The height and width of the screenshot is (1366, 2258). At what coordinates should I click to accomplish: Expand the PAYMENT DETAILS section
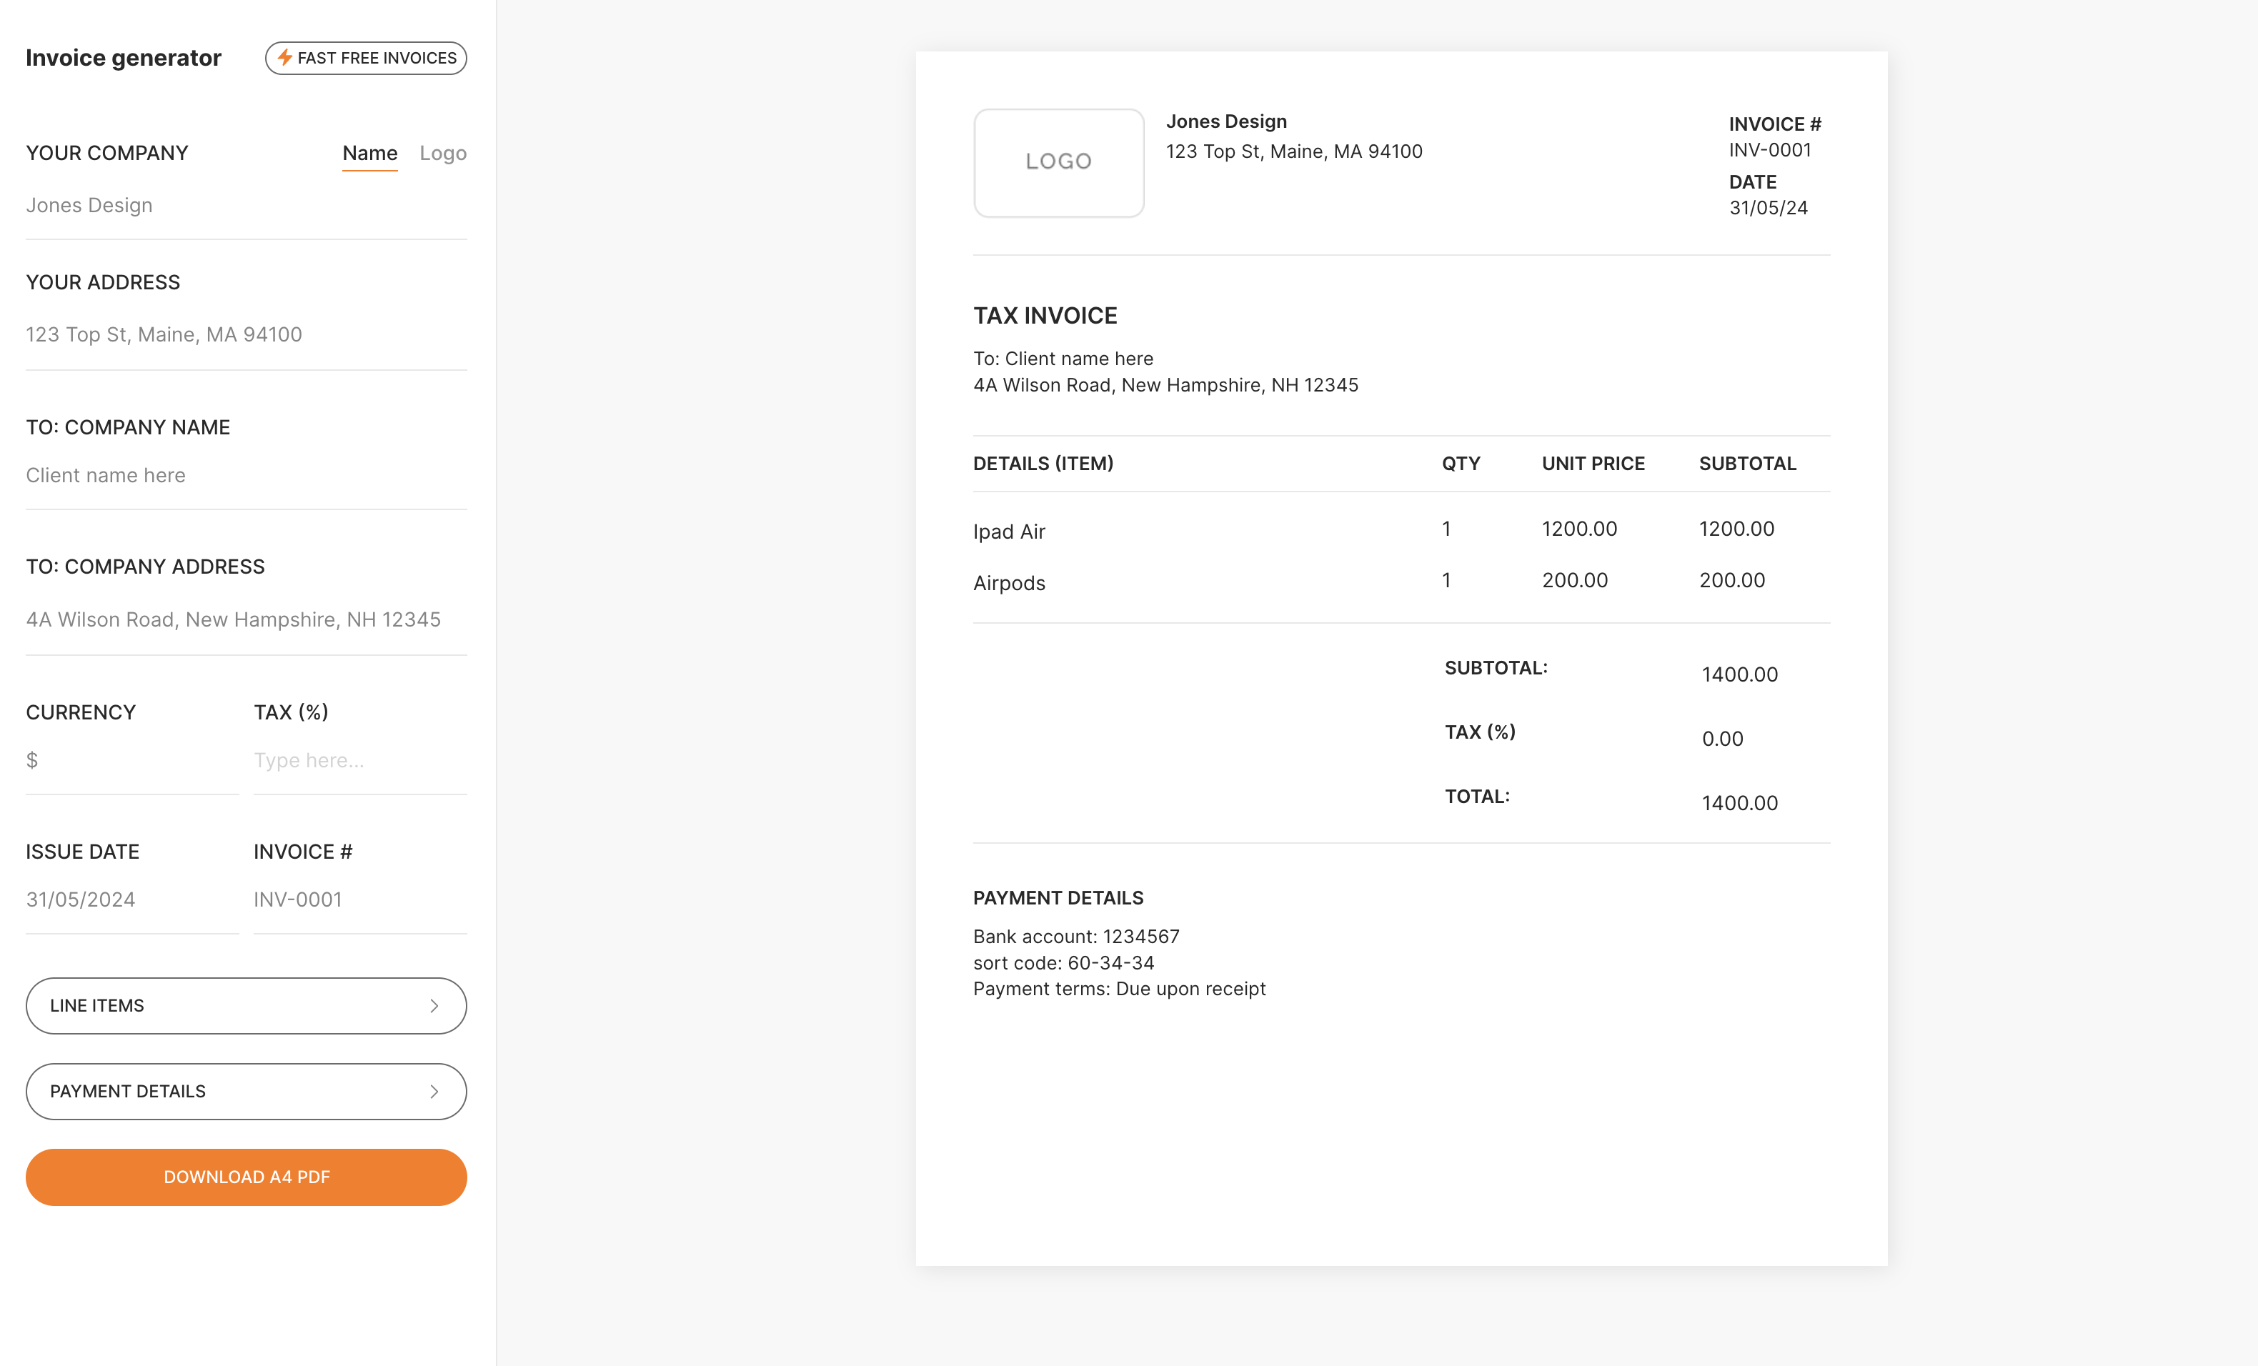pyautogui.click(x=246, y=1091)
